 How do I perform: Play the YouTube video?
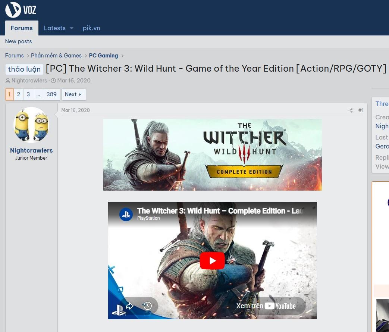(x=212, y=261)
